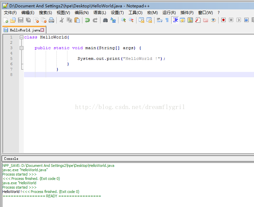Click the READY line in console
254x207 pixels.
(x=52, y=196)
